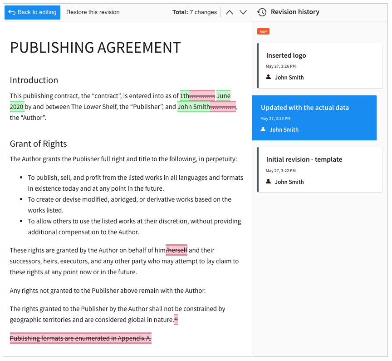Click the person icon on the highlighted revision
Image resolution: width=392 pixels, height=361 pixels.
click(x=263, y=129)
